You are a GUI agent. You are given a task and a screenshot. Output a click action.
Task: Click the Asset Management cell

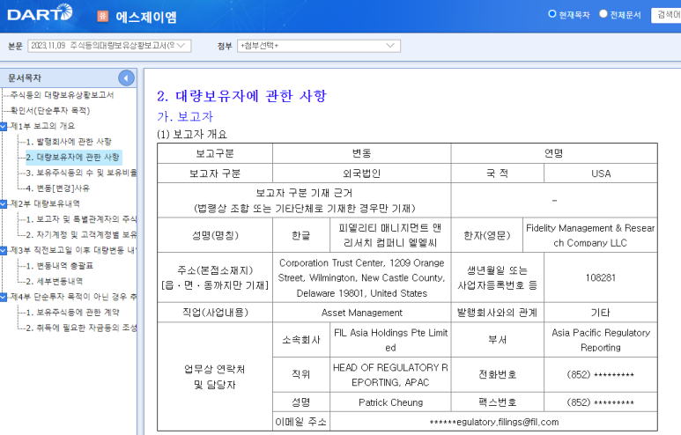coord(361,313)
